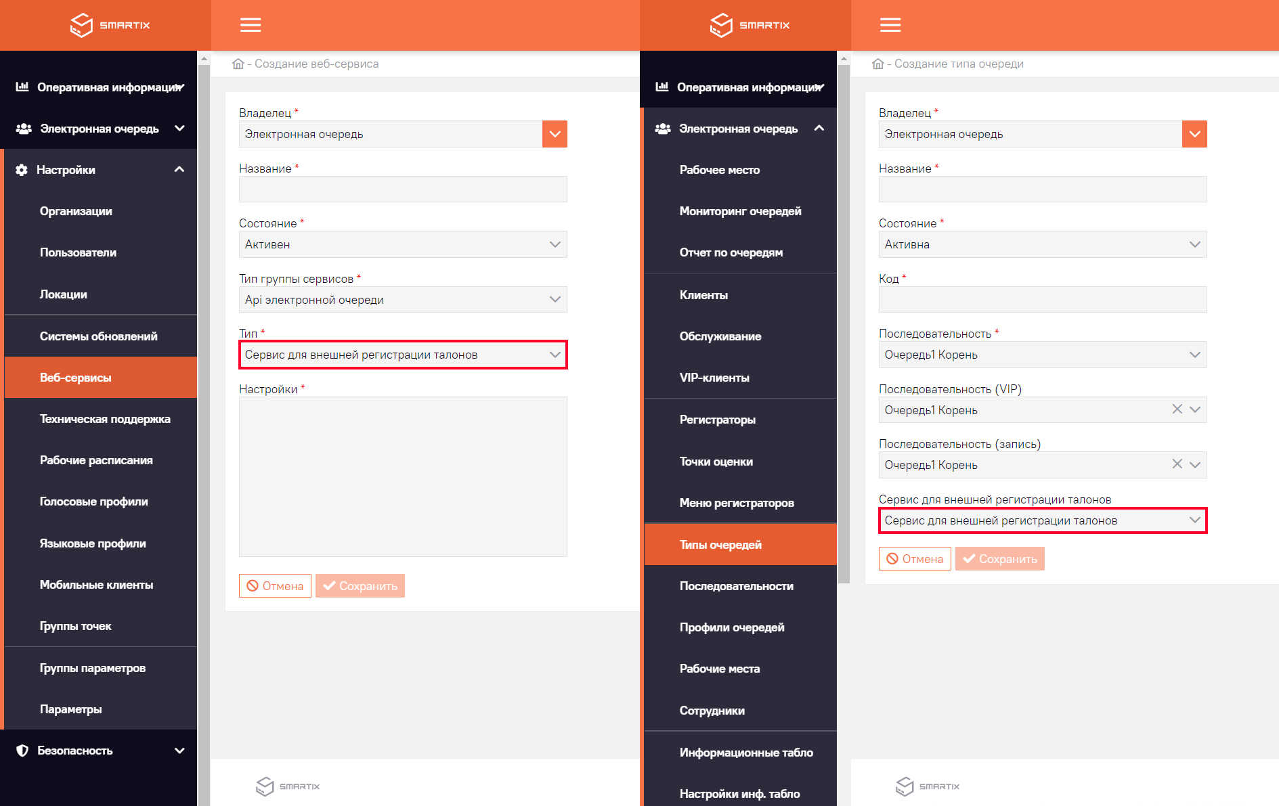
Task: Open orange 'Владелец' dropdown arrow in web-service form
Action: coord(555,134)
